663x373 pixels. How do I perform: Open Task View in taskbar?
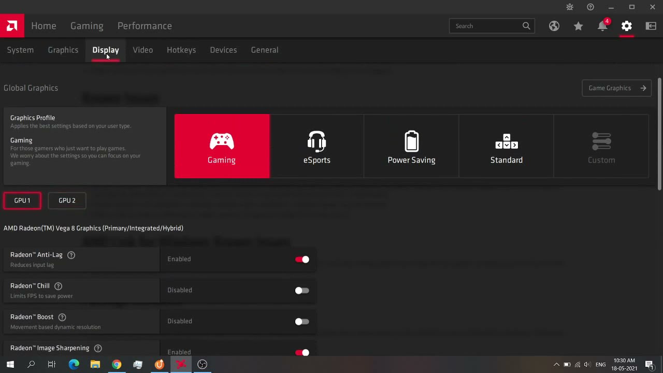click(x=52, y=365)
